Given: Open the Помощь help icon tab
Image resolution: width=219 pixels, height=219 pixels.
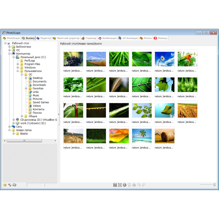Looking at the screenshot, I should pos(160,38).
